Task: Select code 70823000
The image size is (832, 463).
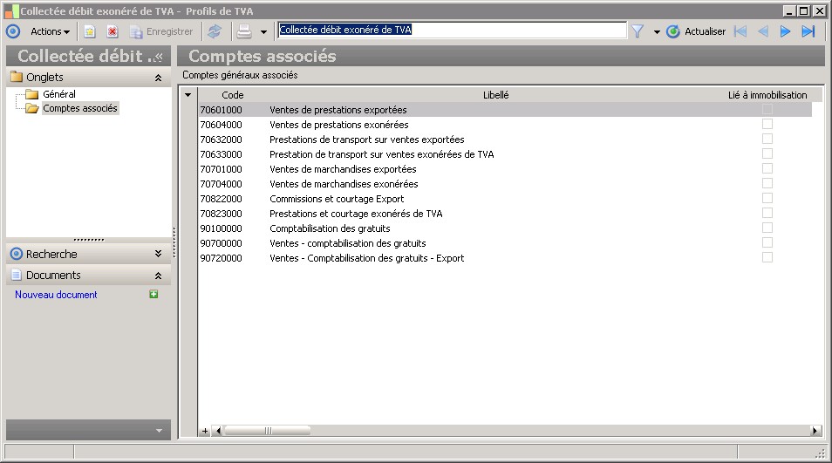Action: (221, 214)
